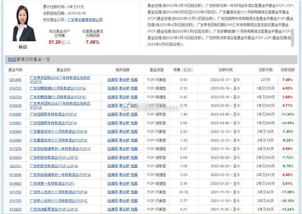Open fund code 016723

[16, 88]
